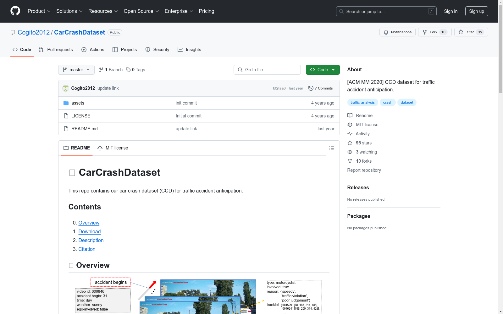The image size is (503, 314).
Task: Open the Product dropdown menu
Action: [39, 11]
